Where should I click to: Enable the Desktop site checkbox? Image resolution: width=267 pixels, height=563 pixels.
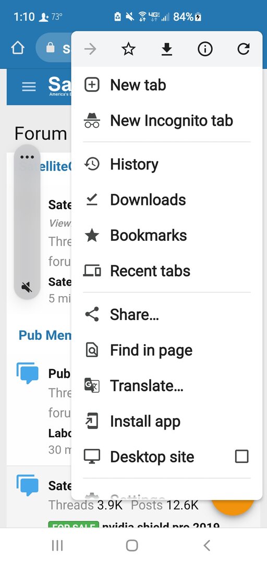coord(241,457)
